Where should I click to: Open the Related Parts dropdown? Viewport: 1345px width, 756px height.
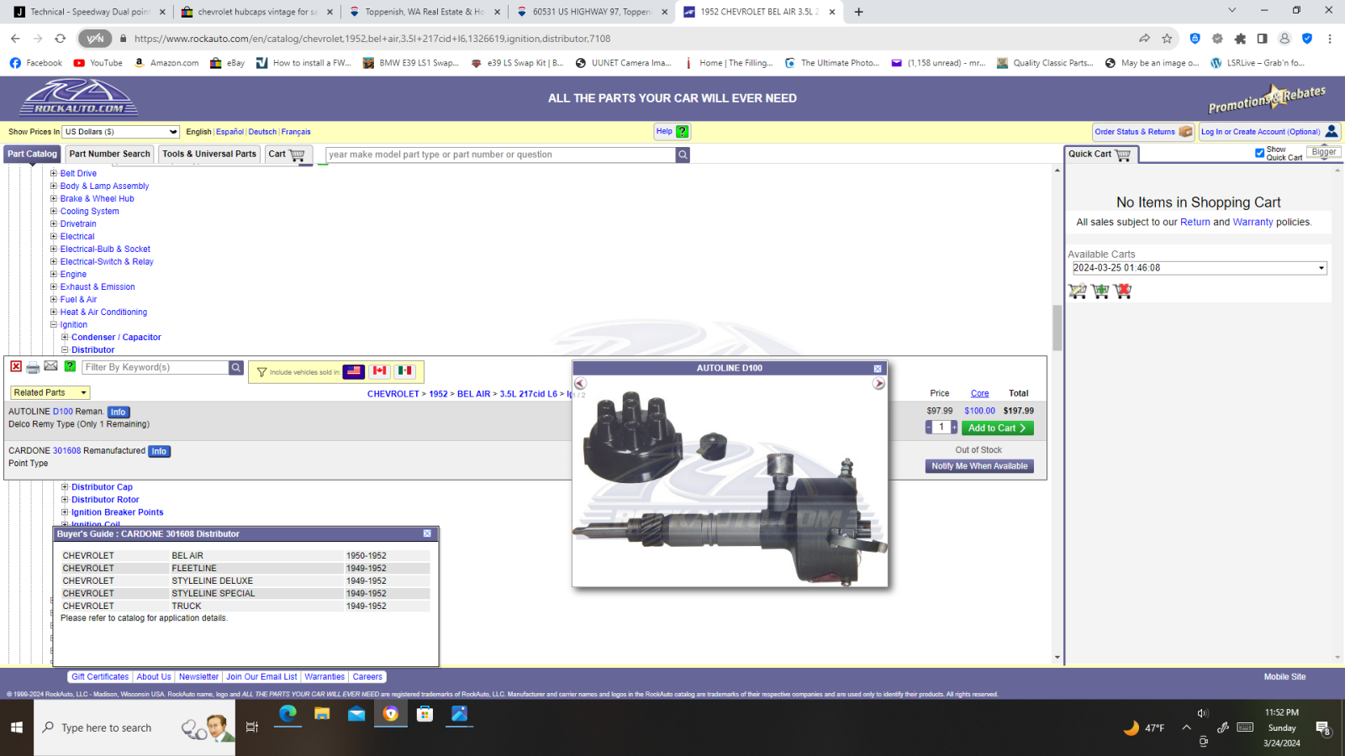tap(50, 392)
